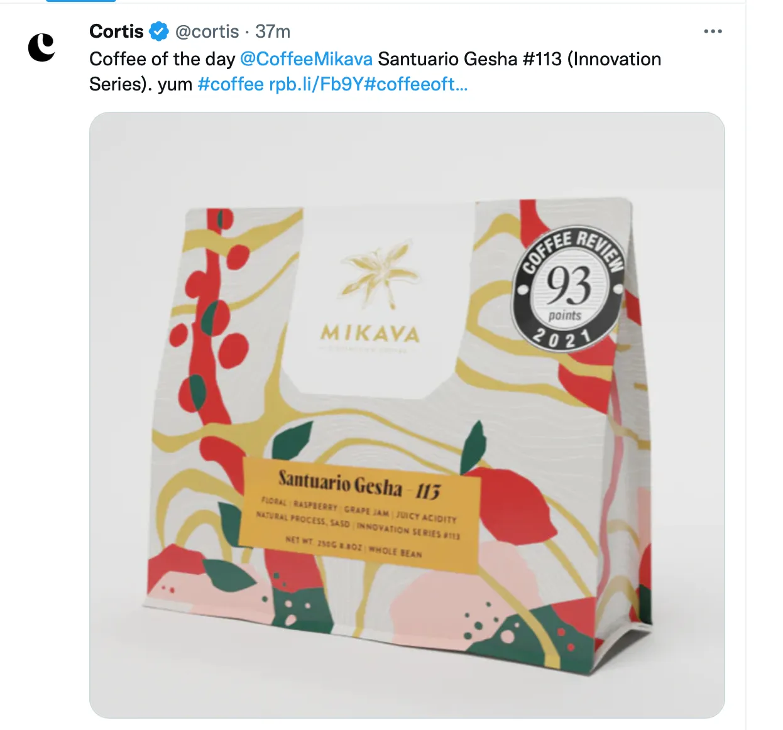Open the Cortis display name profile link
This screenshot has height=730, width=783.
click(x=117, y=31)
